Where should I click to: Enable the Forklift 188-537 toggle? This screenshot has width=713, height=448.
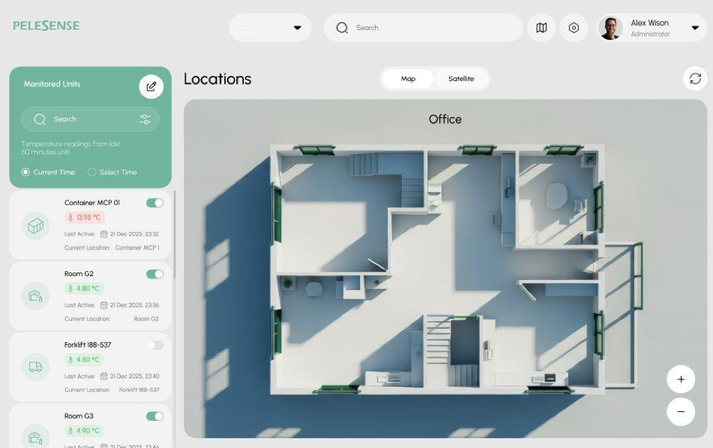tap(155, 345)
